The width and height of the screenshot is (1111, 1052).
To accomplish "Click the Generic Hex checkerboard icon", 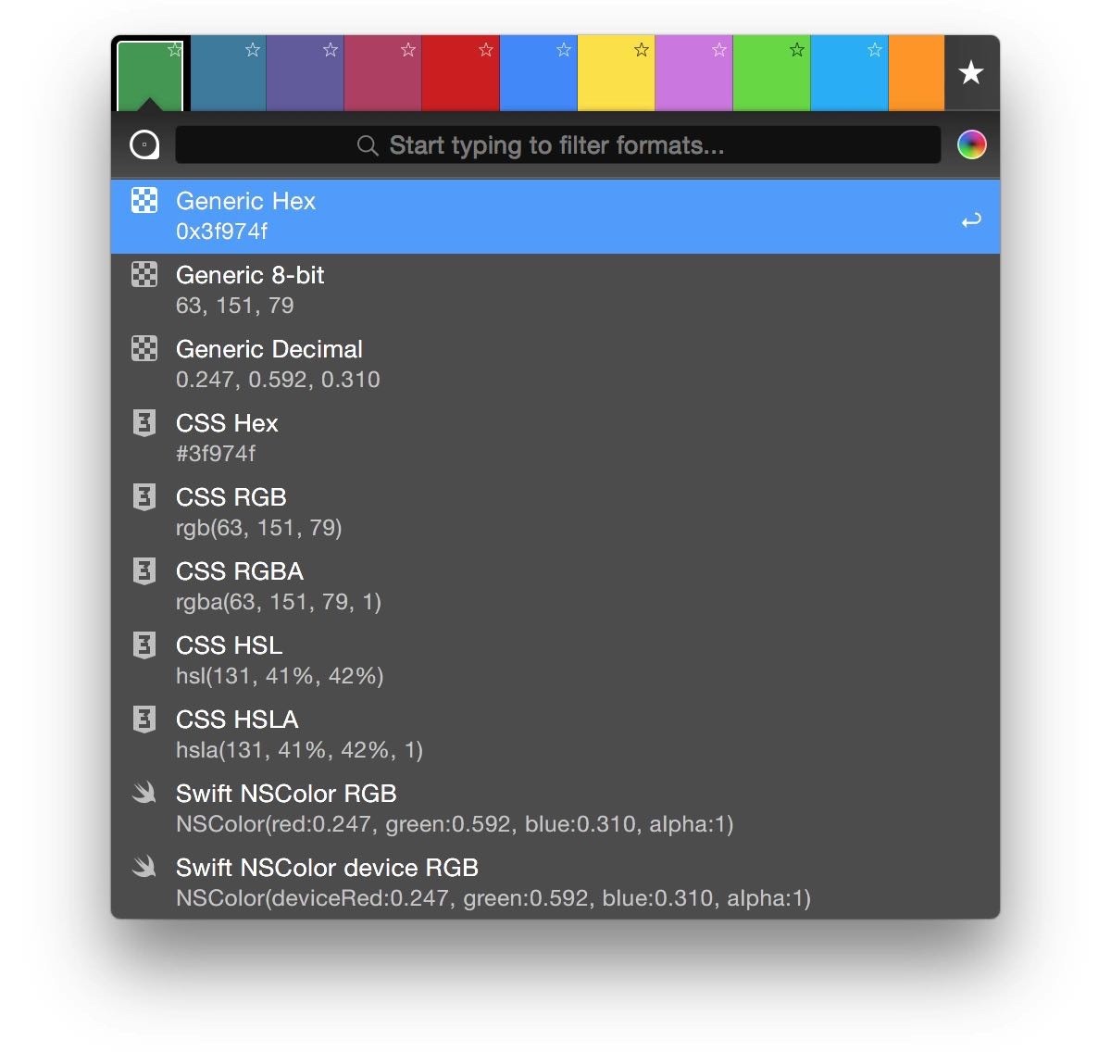I will [x=144, y=200].
